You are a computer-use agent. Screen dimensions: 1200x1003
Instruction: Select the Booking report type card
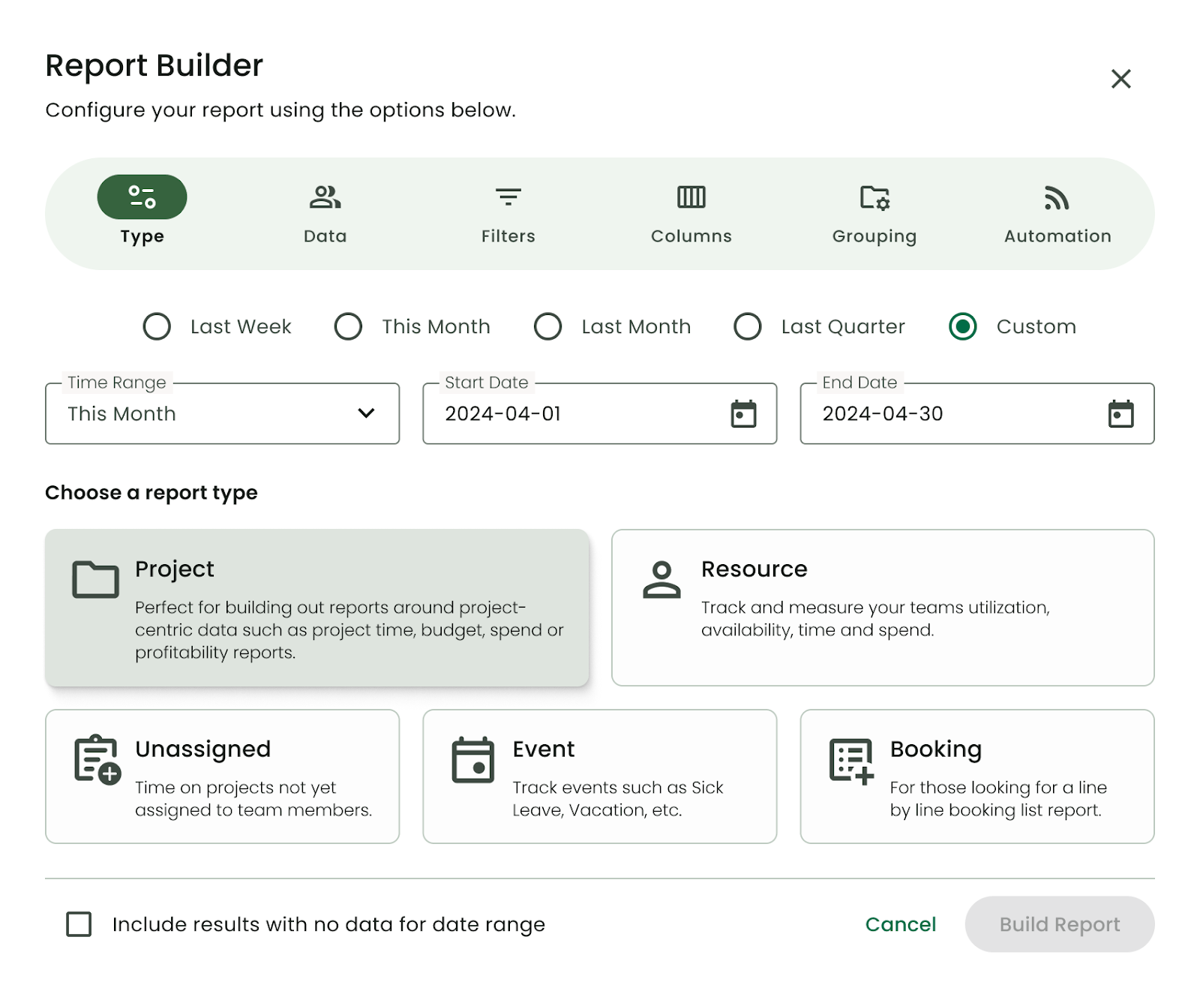(x=976, y=776)
